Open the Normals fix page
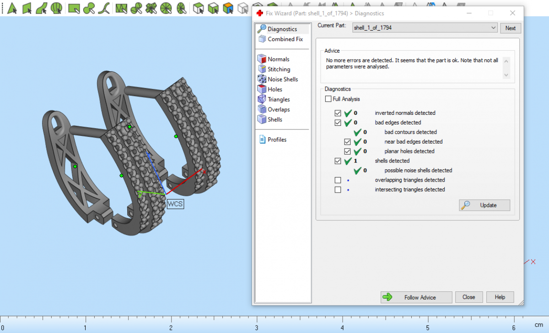The height and width of the screenshot is (333, 549). tap(278, 59)
